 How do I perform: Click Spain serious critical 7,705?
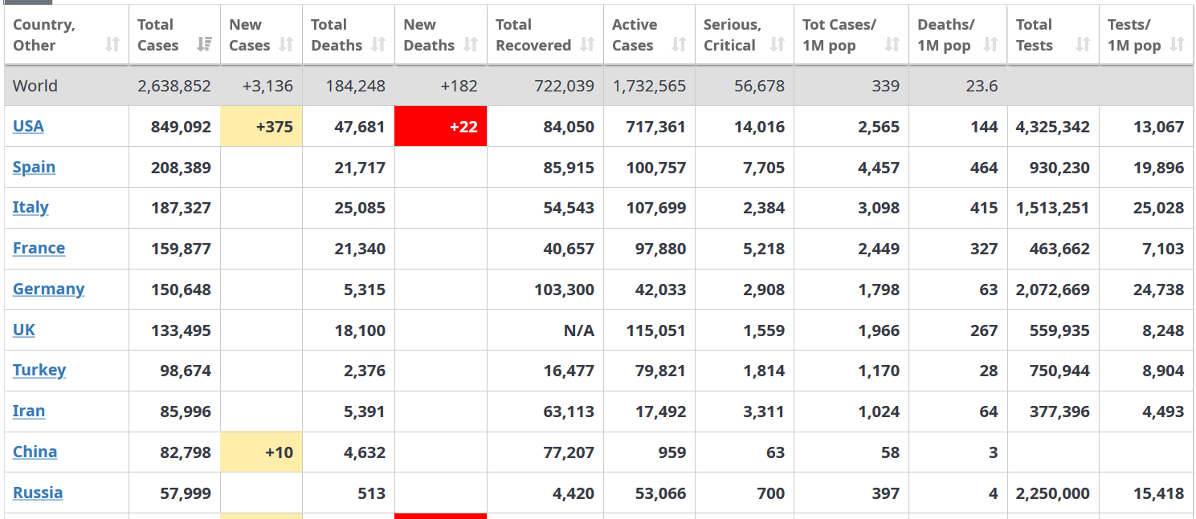click(x=764, y=168)
